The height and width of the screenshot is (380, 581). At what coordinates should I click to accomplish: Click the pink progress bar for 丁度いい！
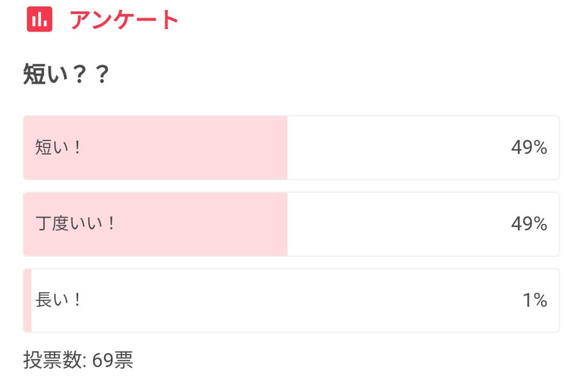click(154, 224)
